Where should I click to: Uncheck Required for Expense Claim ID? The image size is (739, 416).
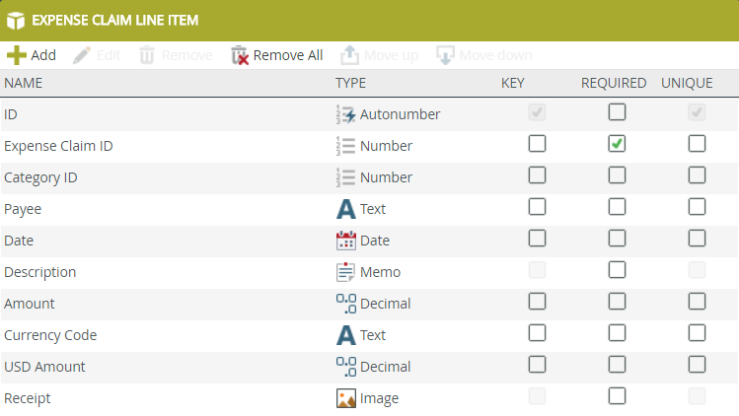click(x=617, y=145)
